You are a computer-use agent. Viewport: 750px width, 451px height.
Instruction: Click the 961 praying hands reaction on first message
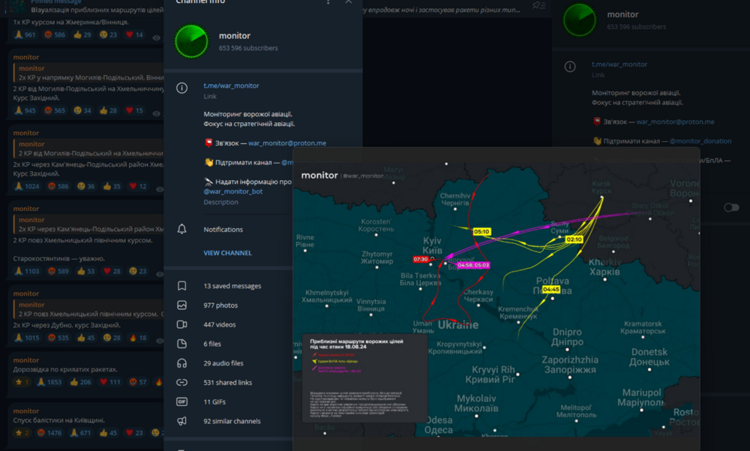pos(25,35)
